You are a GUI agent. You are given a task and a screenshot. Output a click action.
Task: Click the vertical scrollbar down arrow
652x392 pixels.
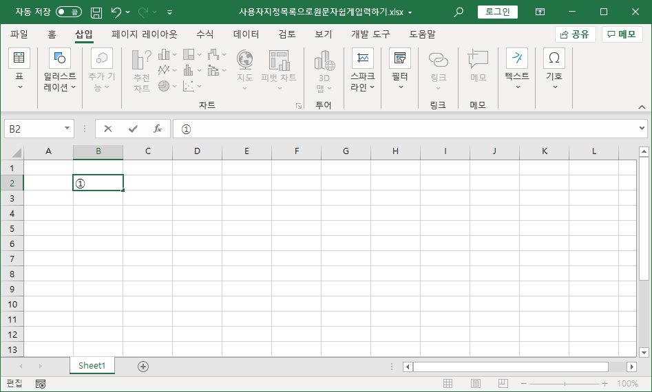click(644, 353)
